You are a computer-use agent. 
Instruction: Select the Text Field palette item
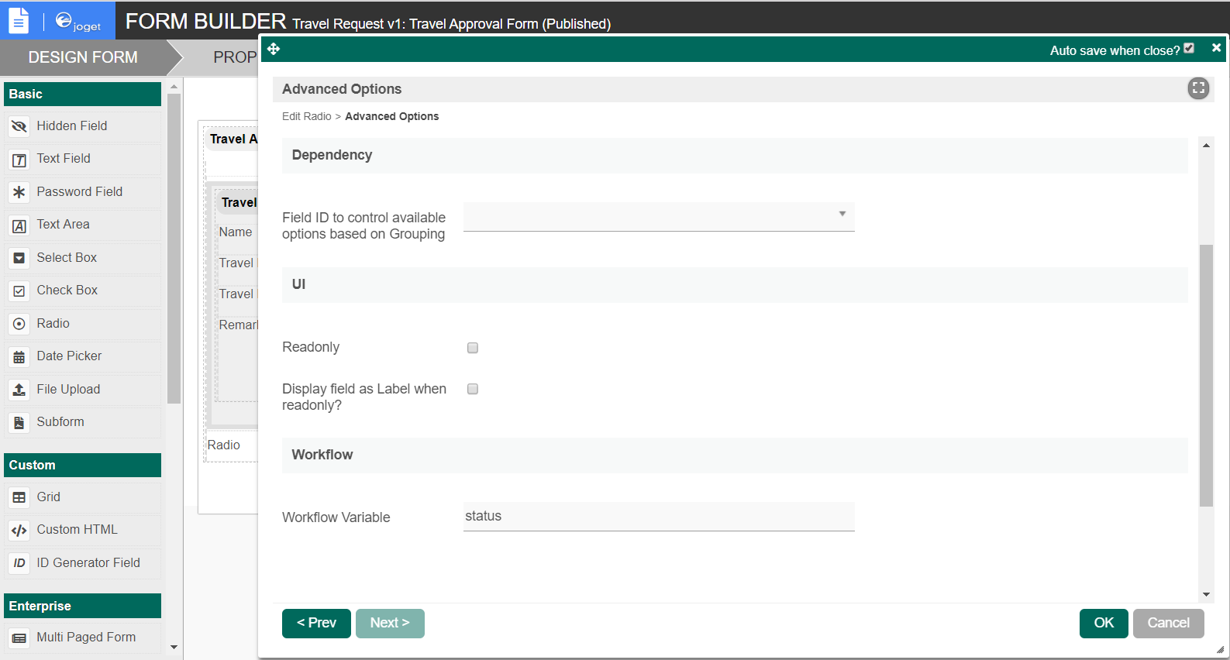point(83,159)
